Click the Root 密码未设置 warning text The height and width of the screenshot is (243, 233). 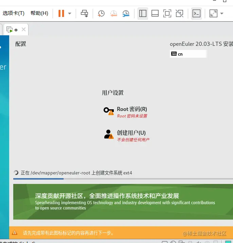(132, 116)
